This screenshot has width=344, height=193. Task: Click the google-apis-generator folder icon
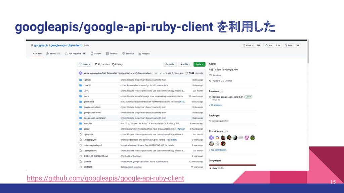tap(81, 118)
